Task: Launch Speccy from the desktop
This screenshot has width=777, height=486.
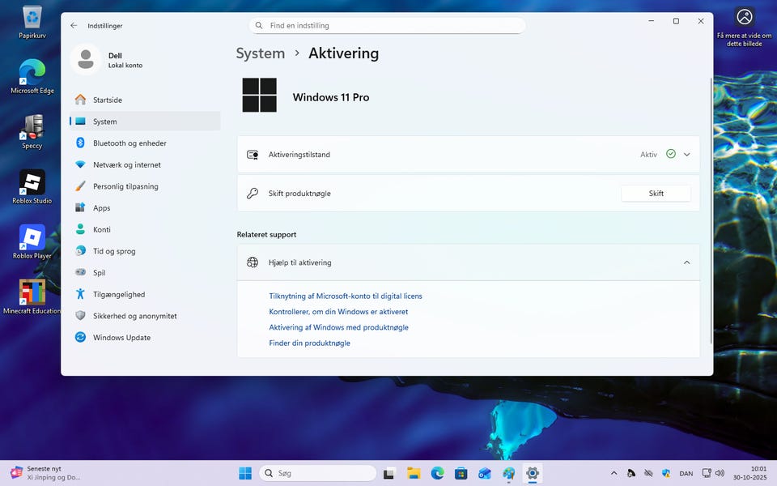Action: 32,130
